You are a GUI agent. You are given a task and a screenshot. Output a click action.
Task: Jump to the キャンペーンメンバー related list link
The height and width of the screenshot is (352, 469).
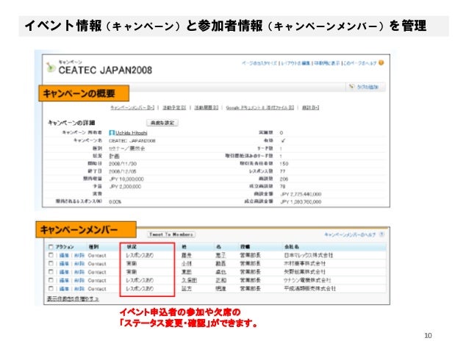(x=132, y=107)
